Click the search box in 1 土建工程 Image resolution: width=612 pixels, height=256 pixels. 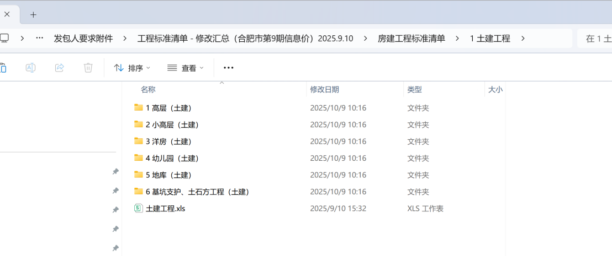597,39
